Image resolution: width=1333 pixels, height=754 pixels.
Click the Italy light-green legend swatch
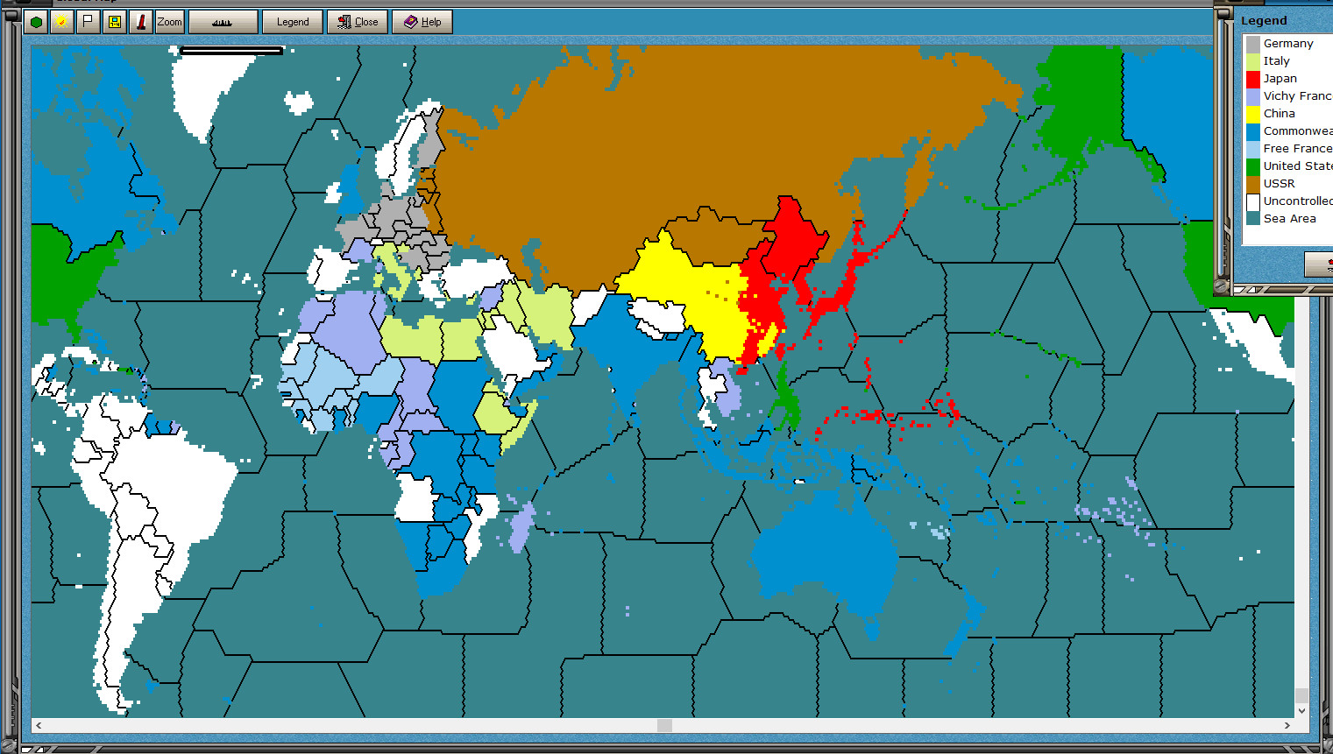(x=1253, y=61)
